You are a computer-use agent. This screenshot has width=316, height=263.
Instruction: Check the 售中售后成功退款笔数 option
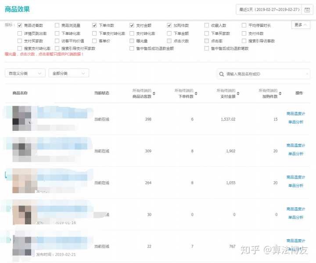click(207, 48)
